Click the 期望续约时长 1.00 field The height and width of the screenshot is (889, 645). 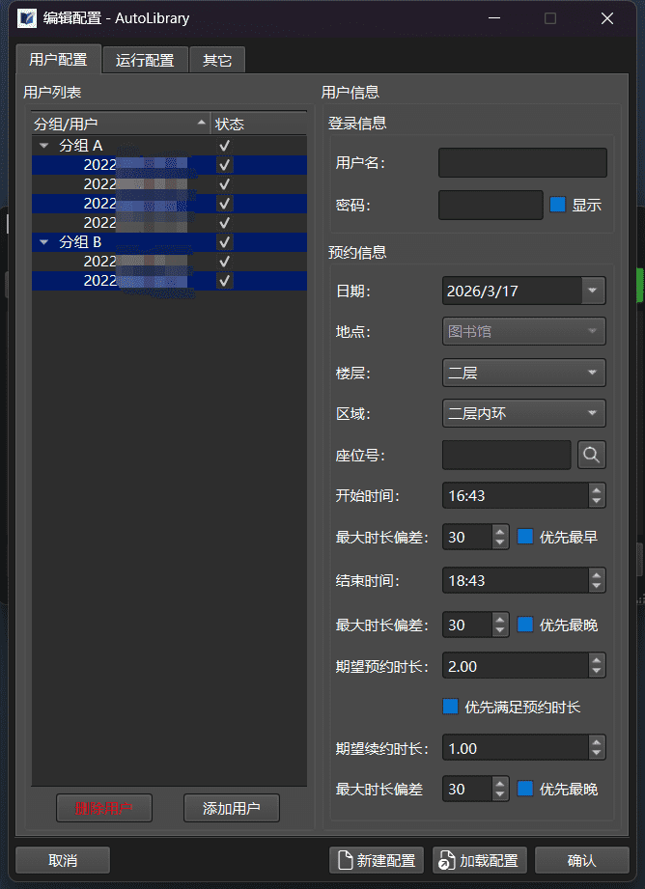coord(515,748)
